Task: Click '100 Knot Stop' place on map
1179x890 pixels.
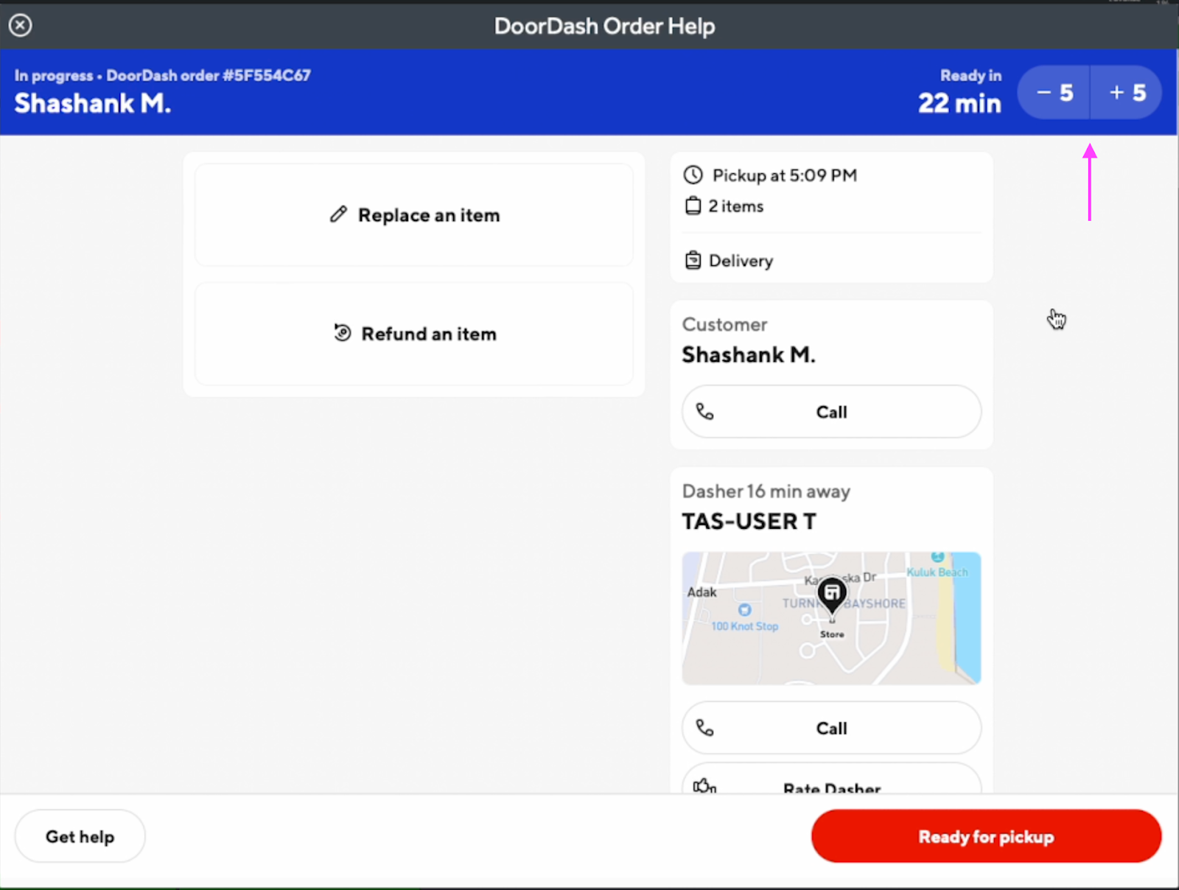Action: click(x=745, y=626)
